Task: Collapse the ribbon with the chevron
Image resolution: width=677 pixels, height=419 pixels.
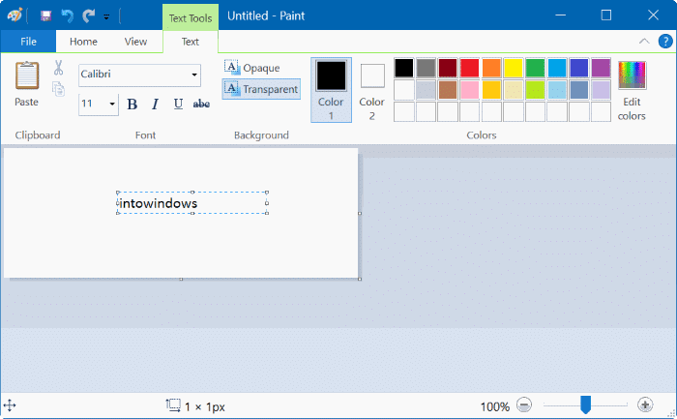Action: pyautogui.click(x=644, y=41)
